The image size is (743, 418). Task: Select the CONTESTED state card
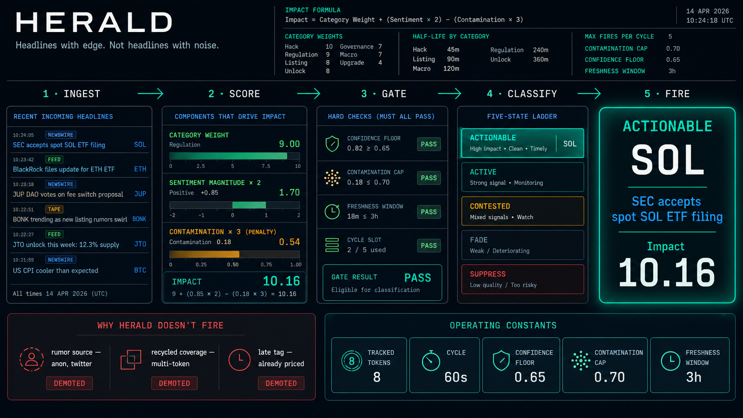pyautogui.click(x=523, y=211)
